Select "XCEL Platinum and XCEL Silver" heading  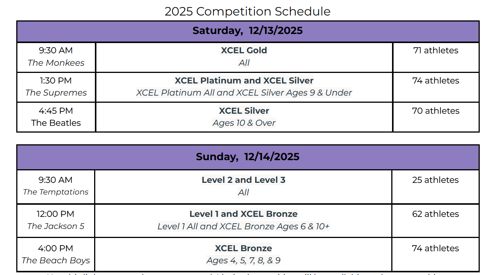pyautogui.click(x=244, y=80)
